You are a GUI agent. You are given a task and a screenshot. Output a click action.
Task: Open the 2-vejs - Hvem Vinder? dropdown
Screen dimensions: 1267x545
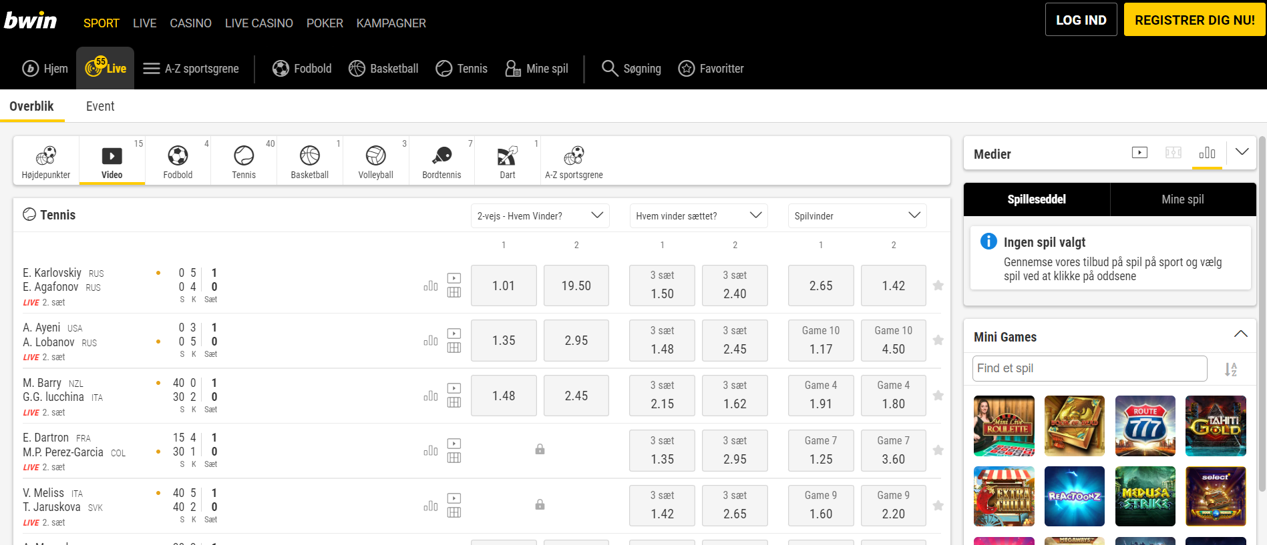coord(540,215)
